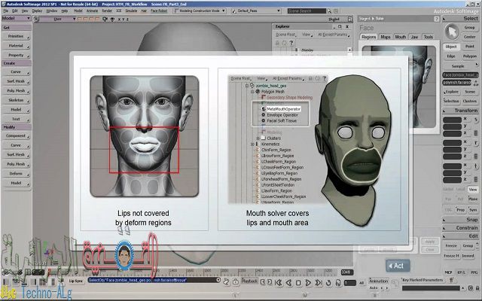Click the icon after Key Marked Parameters
The image size is (482, 301).
[452, 280]
